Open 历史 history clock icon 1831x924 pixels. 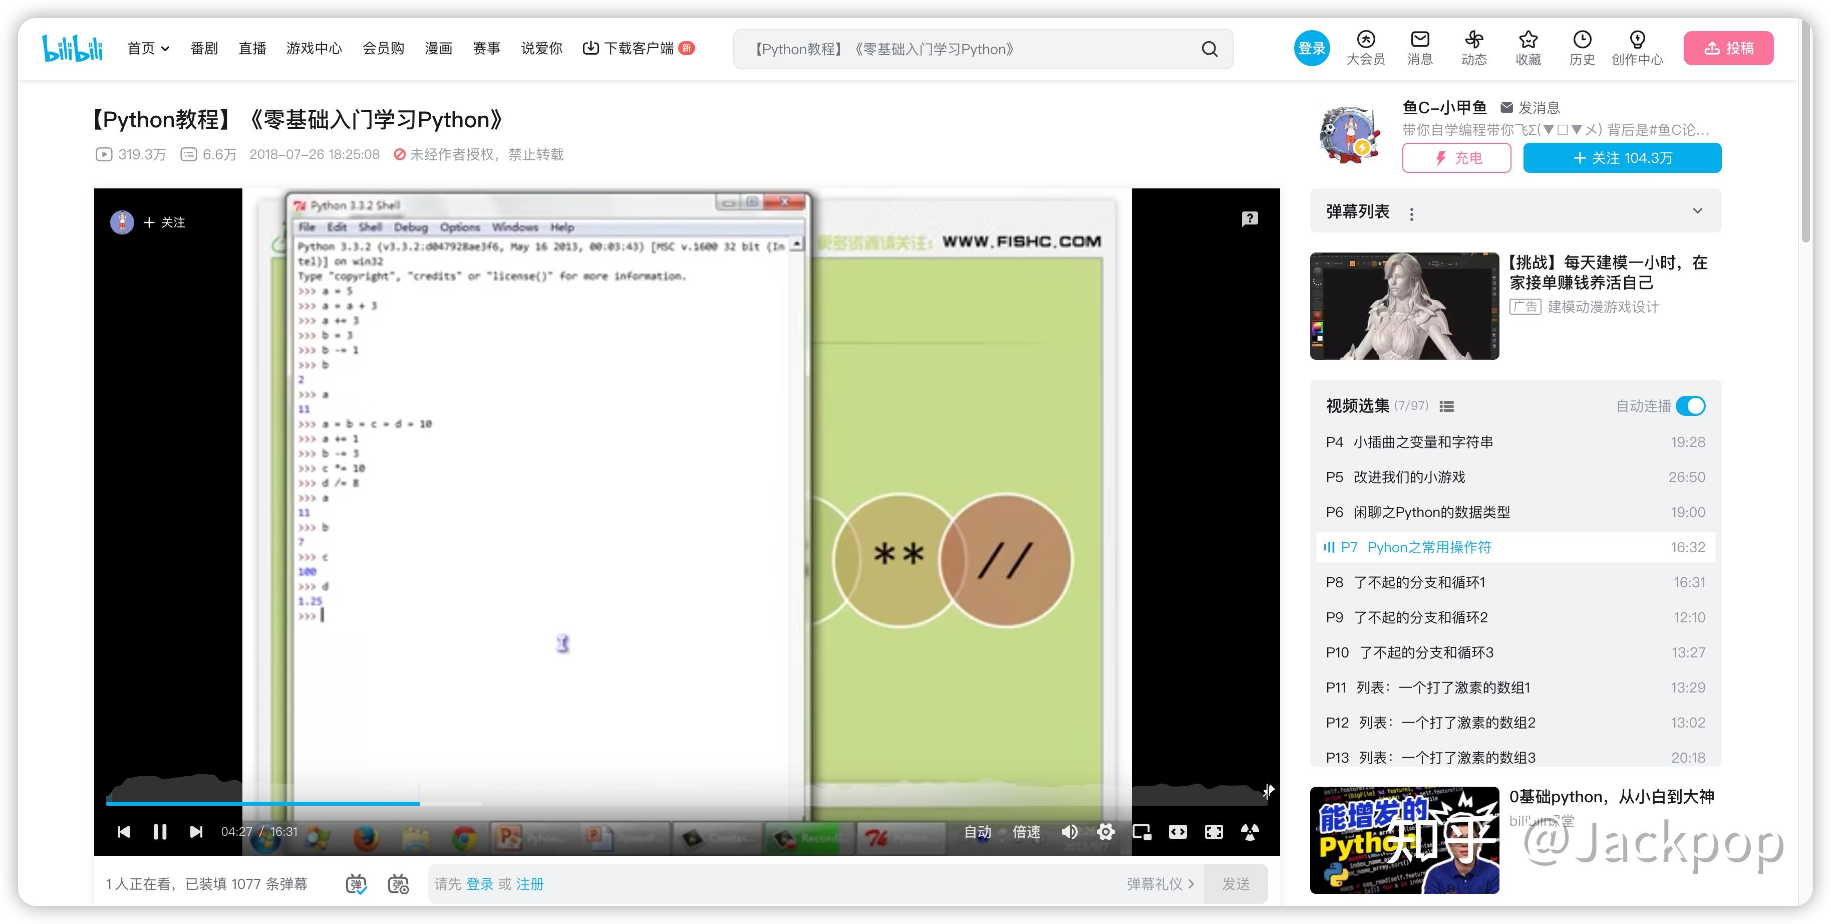tap(1582, 48)
